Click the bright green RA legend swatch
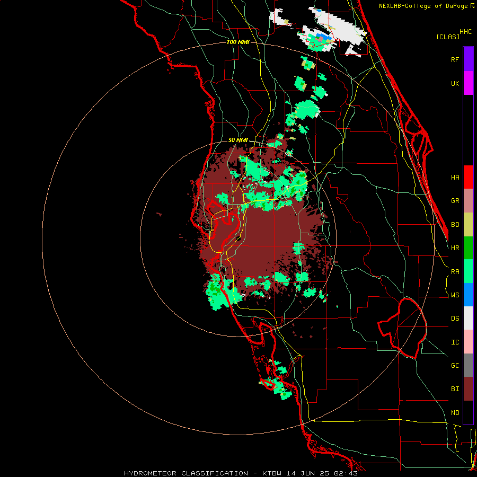The image size is (477, 477). pos(468,271)
